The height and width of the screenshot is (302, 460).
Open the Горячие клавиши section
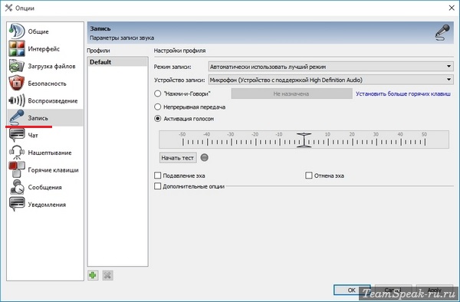[x=53, y=170]
